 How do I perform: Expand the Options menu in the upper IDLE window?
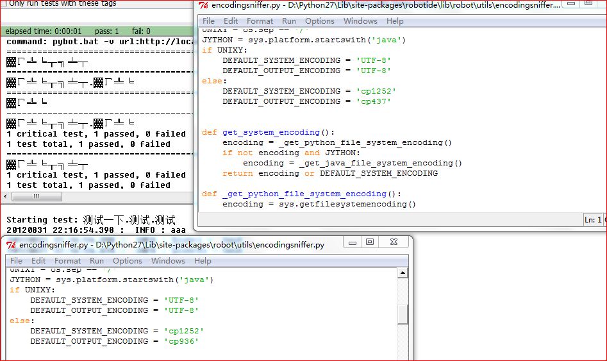click(x=319, y=21)
